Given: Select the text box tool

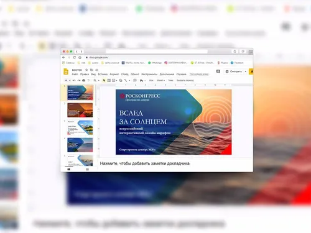Looking at the screenshot, I should (x=109, y=80).
